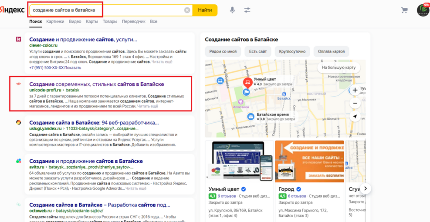This screenshot has width=430, height=222.
Task: Select the red Умный цвет map pin
Action: tap(247, 83)
